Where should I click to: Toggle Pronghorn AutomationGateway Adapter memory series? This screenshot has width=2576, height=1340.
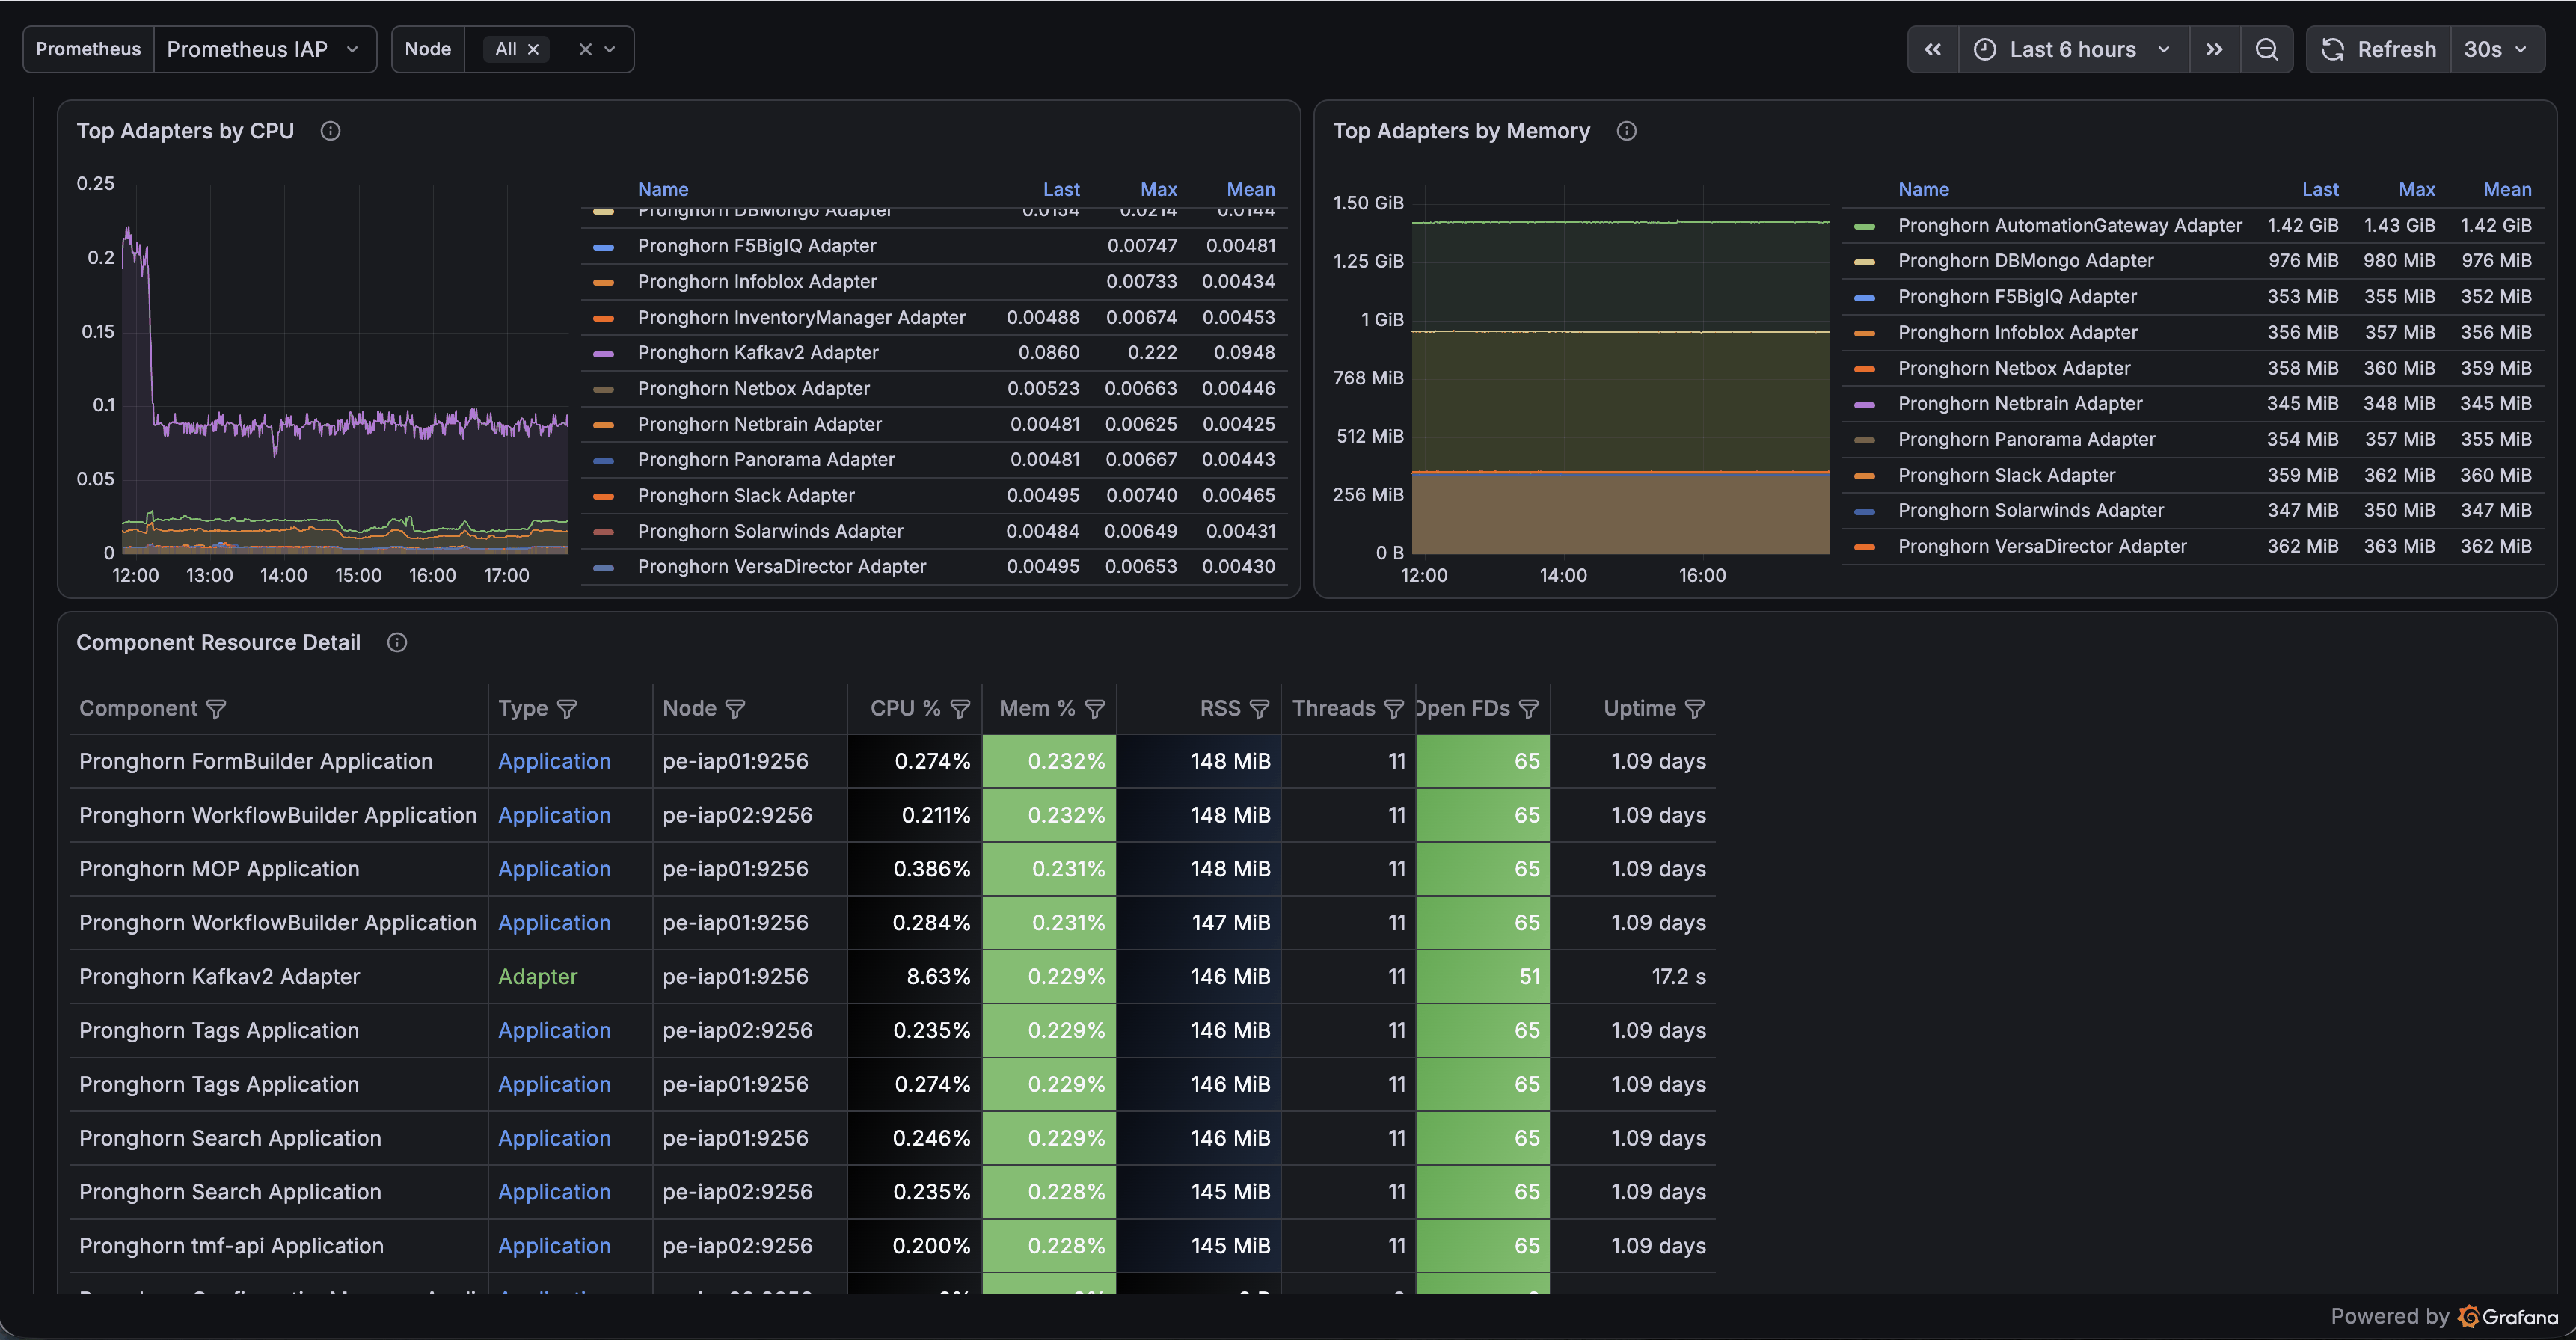[x=2070, y=226]
